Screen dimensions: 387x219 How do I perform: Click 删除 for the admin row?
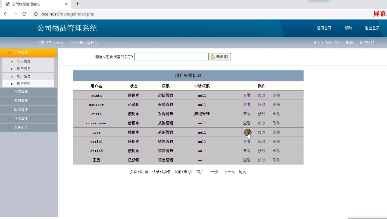[x=276, y=95]
